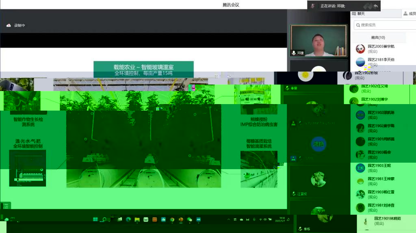Open Tencent Meeting from the taskbar
Image resolution: width=416 pixels, height=233 pixels.
[198, 220]
